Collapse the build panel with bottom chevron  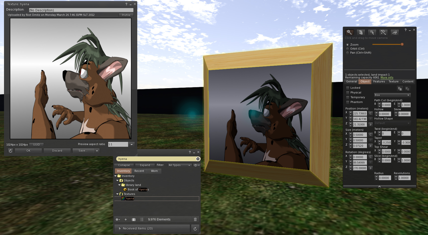[380, 186]
